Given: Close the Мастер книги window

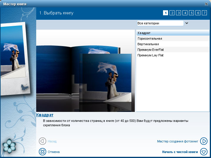Looking at the screenshot, I should point(206,4).
